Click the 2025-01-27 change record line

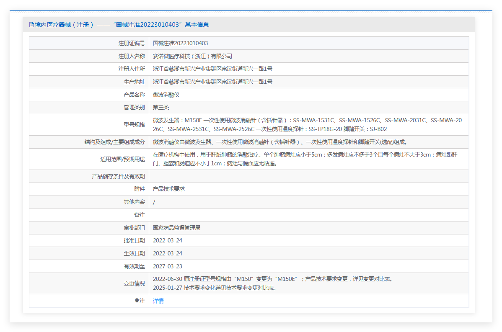[x=214, y=288]
